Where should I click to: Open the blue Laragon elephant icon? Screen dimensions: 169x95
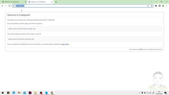point(46,93)
